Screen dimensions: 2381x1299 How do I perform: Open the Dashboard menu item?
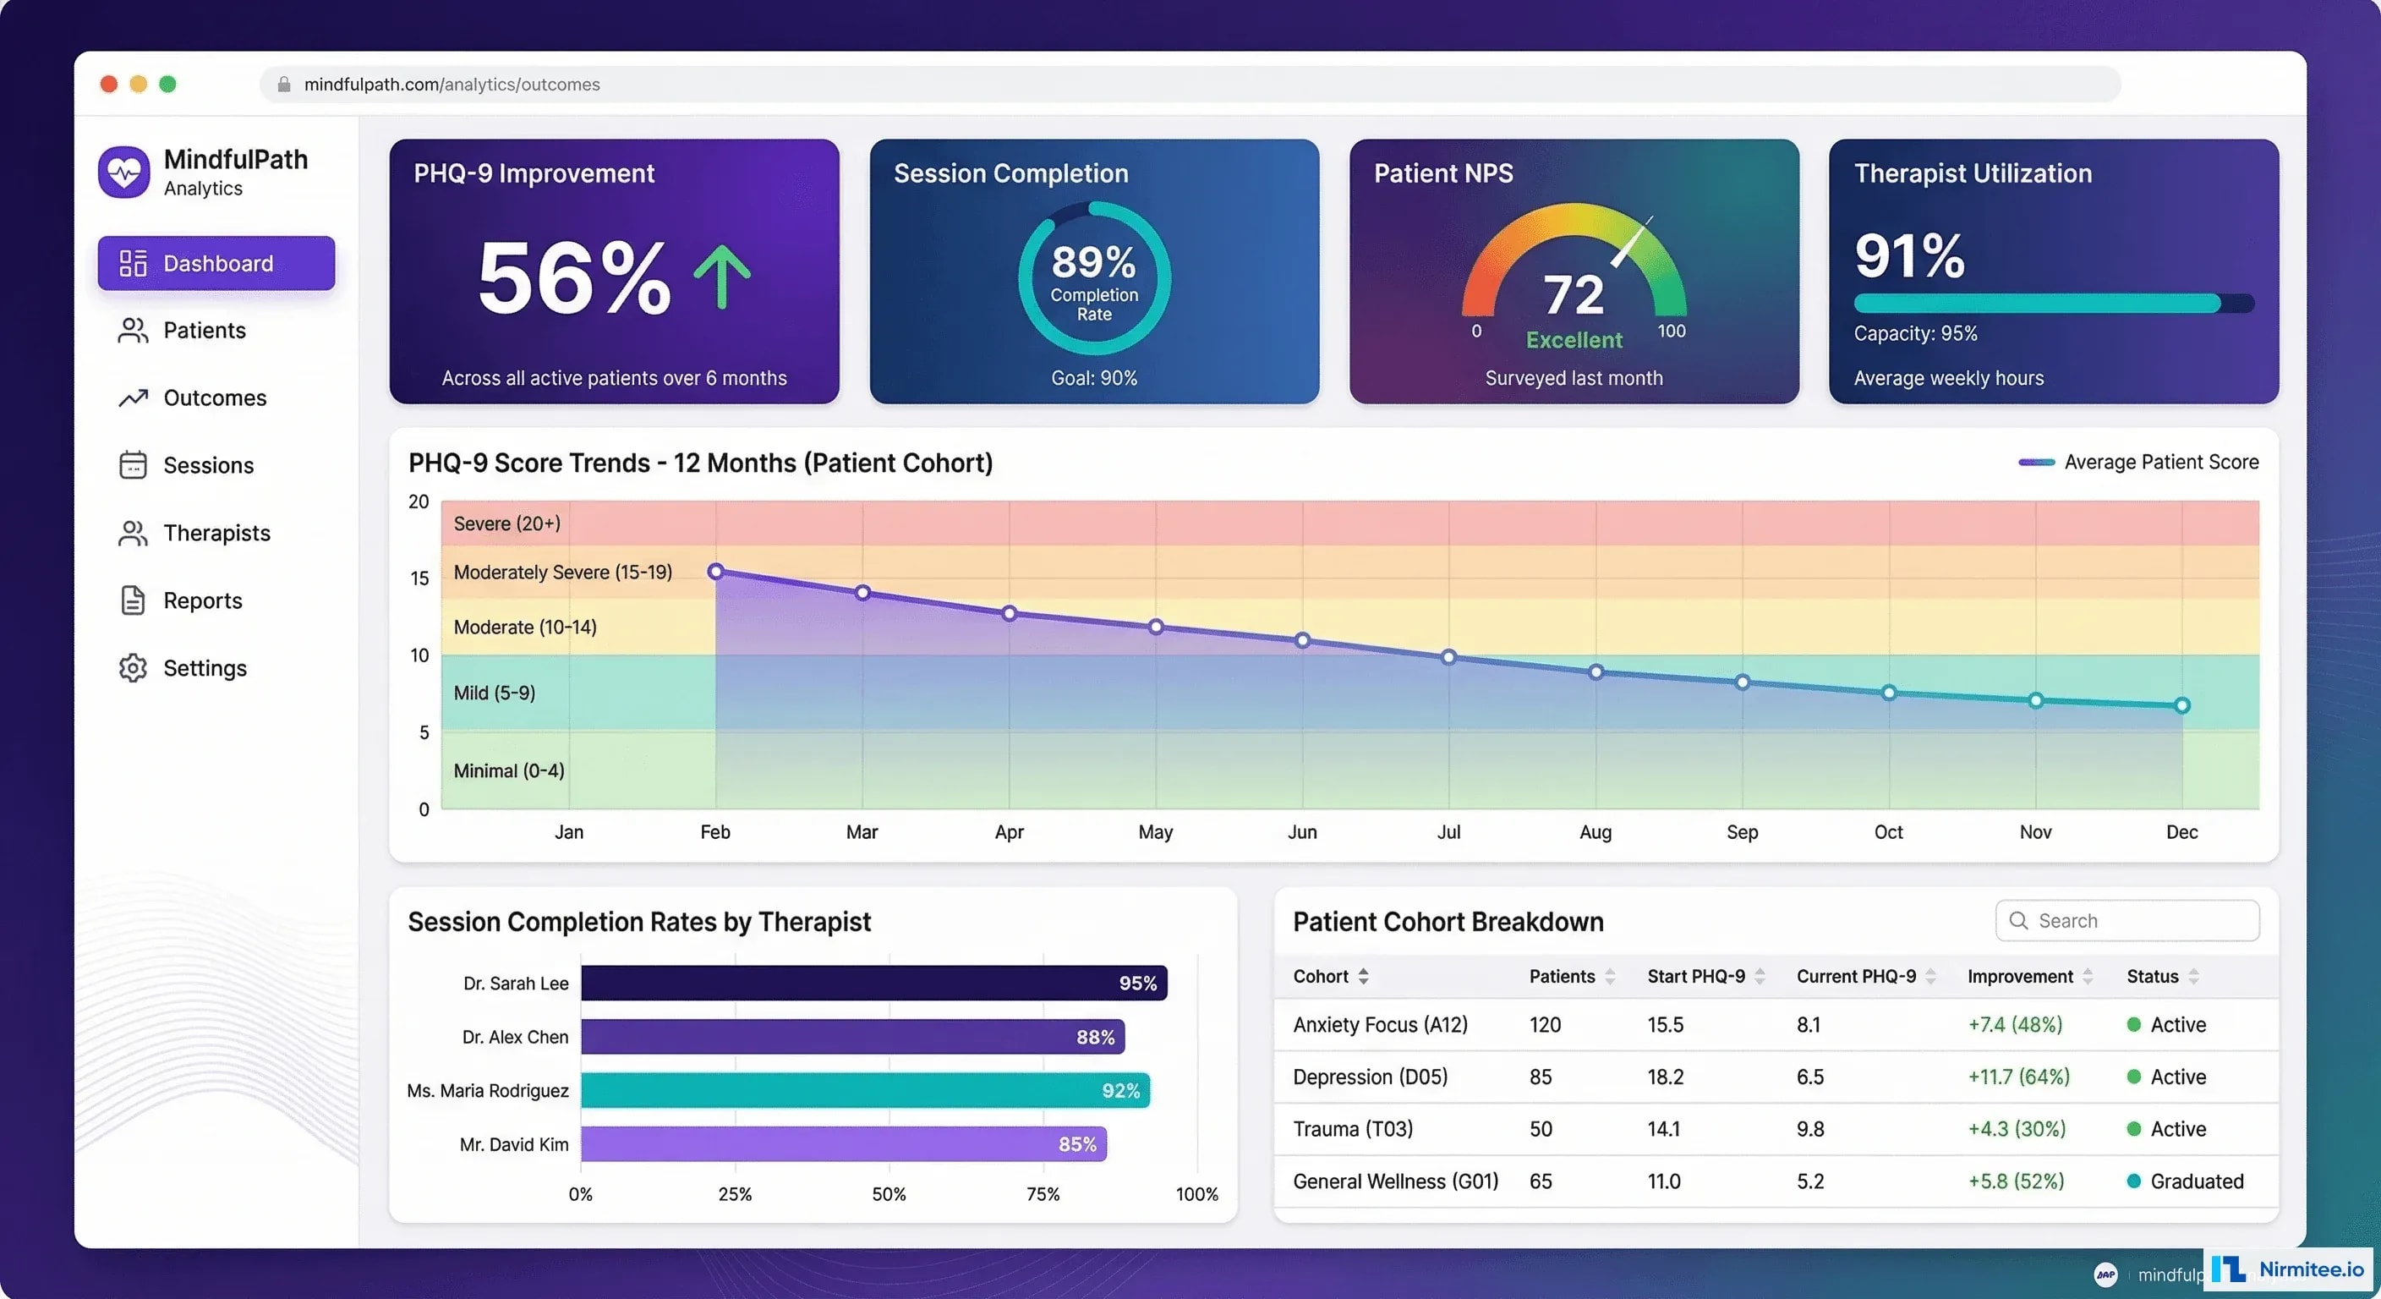point(216,264)
